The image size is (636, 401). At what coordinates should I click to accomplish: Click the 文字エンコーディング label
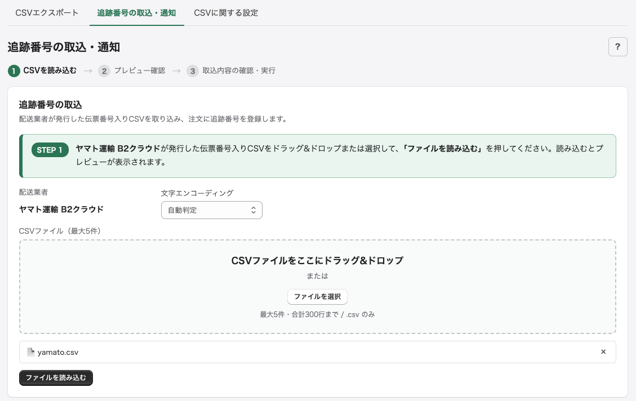pyautogui.click(x=197, y=193)
